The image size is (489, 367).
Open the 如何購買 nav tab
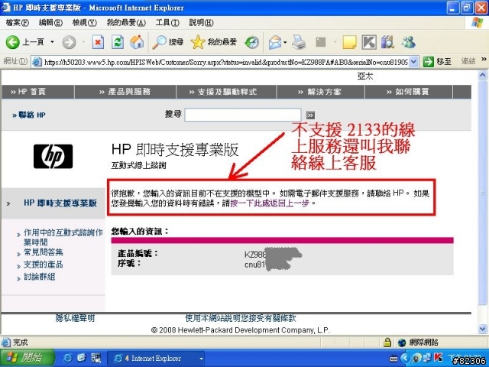[407, 92]
